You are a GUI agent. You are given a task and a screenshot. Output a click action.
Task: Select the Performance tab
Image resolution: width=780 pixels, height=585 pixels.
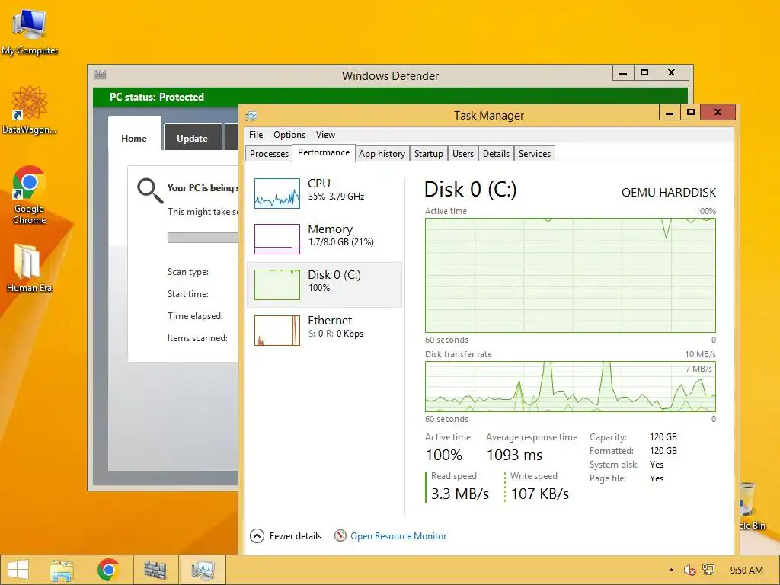(323, 152)
